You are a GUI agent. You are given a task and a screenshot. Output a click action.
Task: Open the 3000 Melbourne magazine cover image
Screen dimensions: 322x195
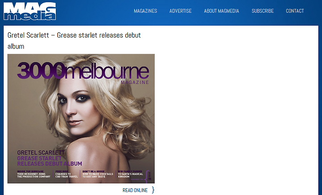pyautogui.click(x=81, y=119)
